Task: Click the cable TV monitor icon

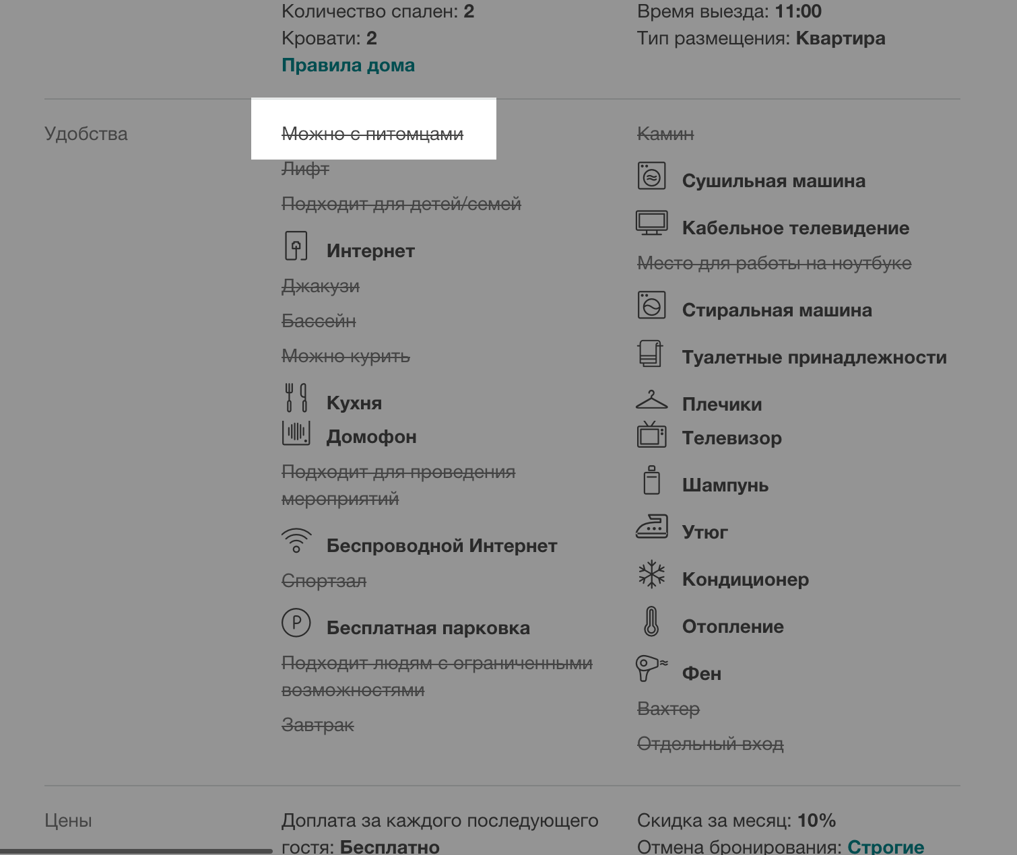Action: tap(651, 223)
